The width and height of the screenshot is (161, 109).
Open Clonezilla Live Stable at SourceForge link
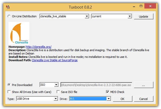pyautogui.click(x=55, y=60)
